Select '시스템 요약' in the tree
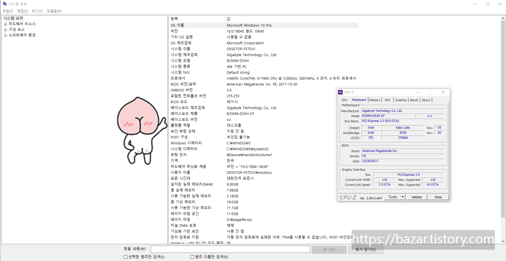This screenshot has width=506, height=261. (13, 18)
